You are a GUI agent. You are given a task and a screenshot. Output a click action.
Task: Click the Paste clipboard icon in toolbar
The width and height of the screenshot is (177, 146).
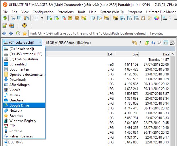click(x=27, y=18)
